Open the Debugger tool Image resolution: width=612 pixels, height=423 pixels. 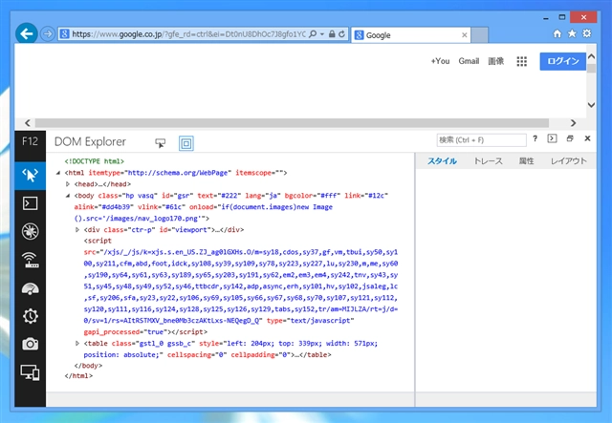[30, 232]
